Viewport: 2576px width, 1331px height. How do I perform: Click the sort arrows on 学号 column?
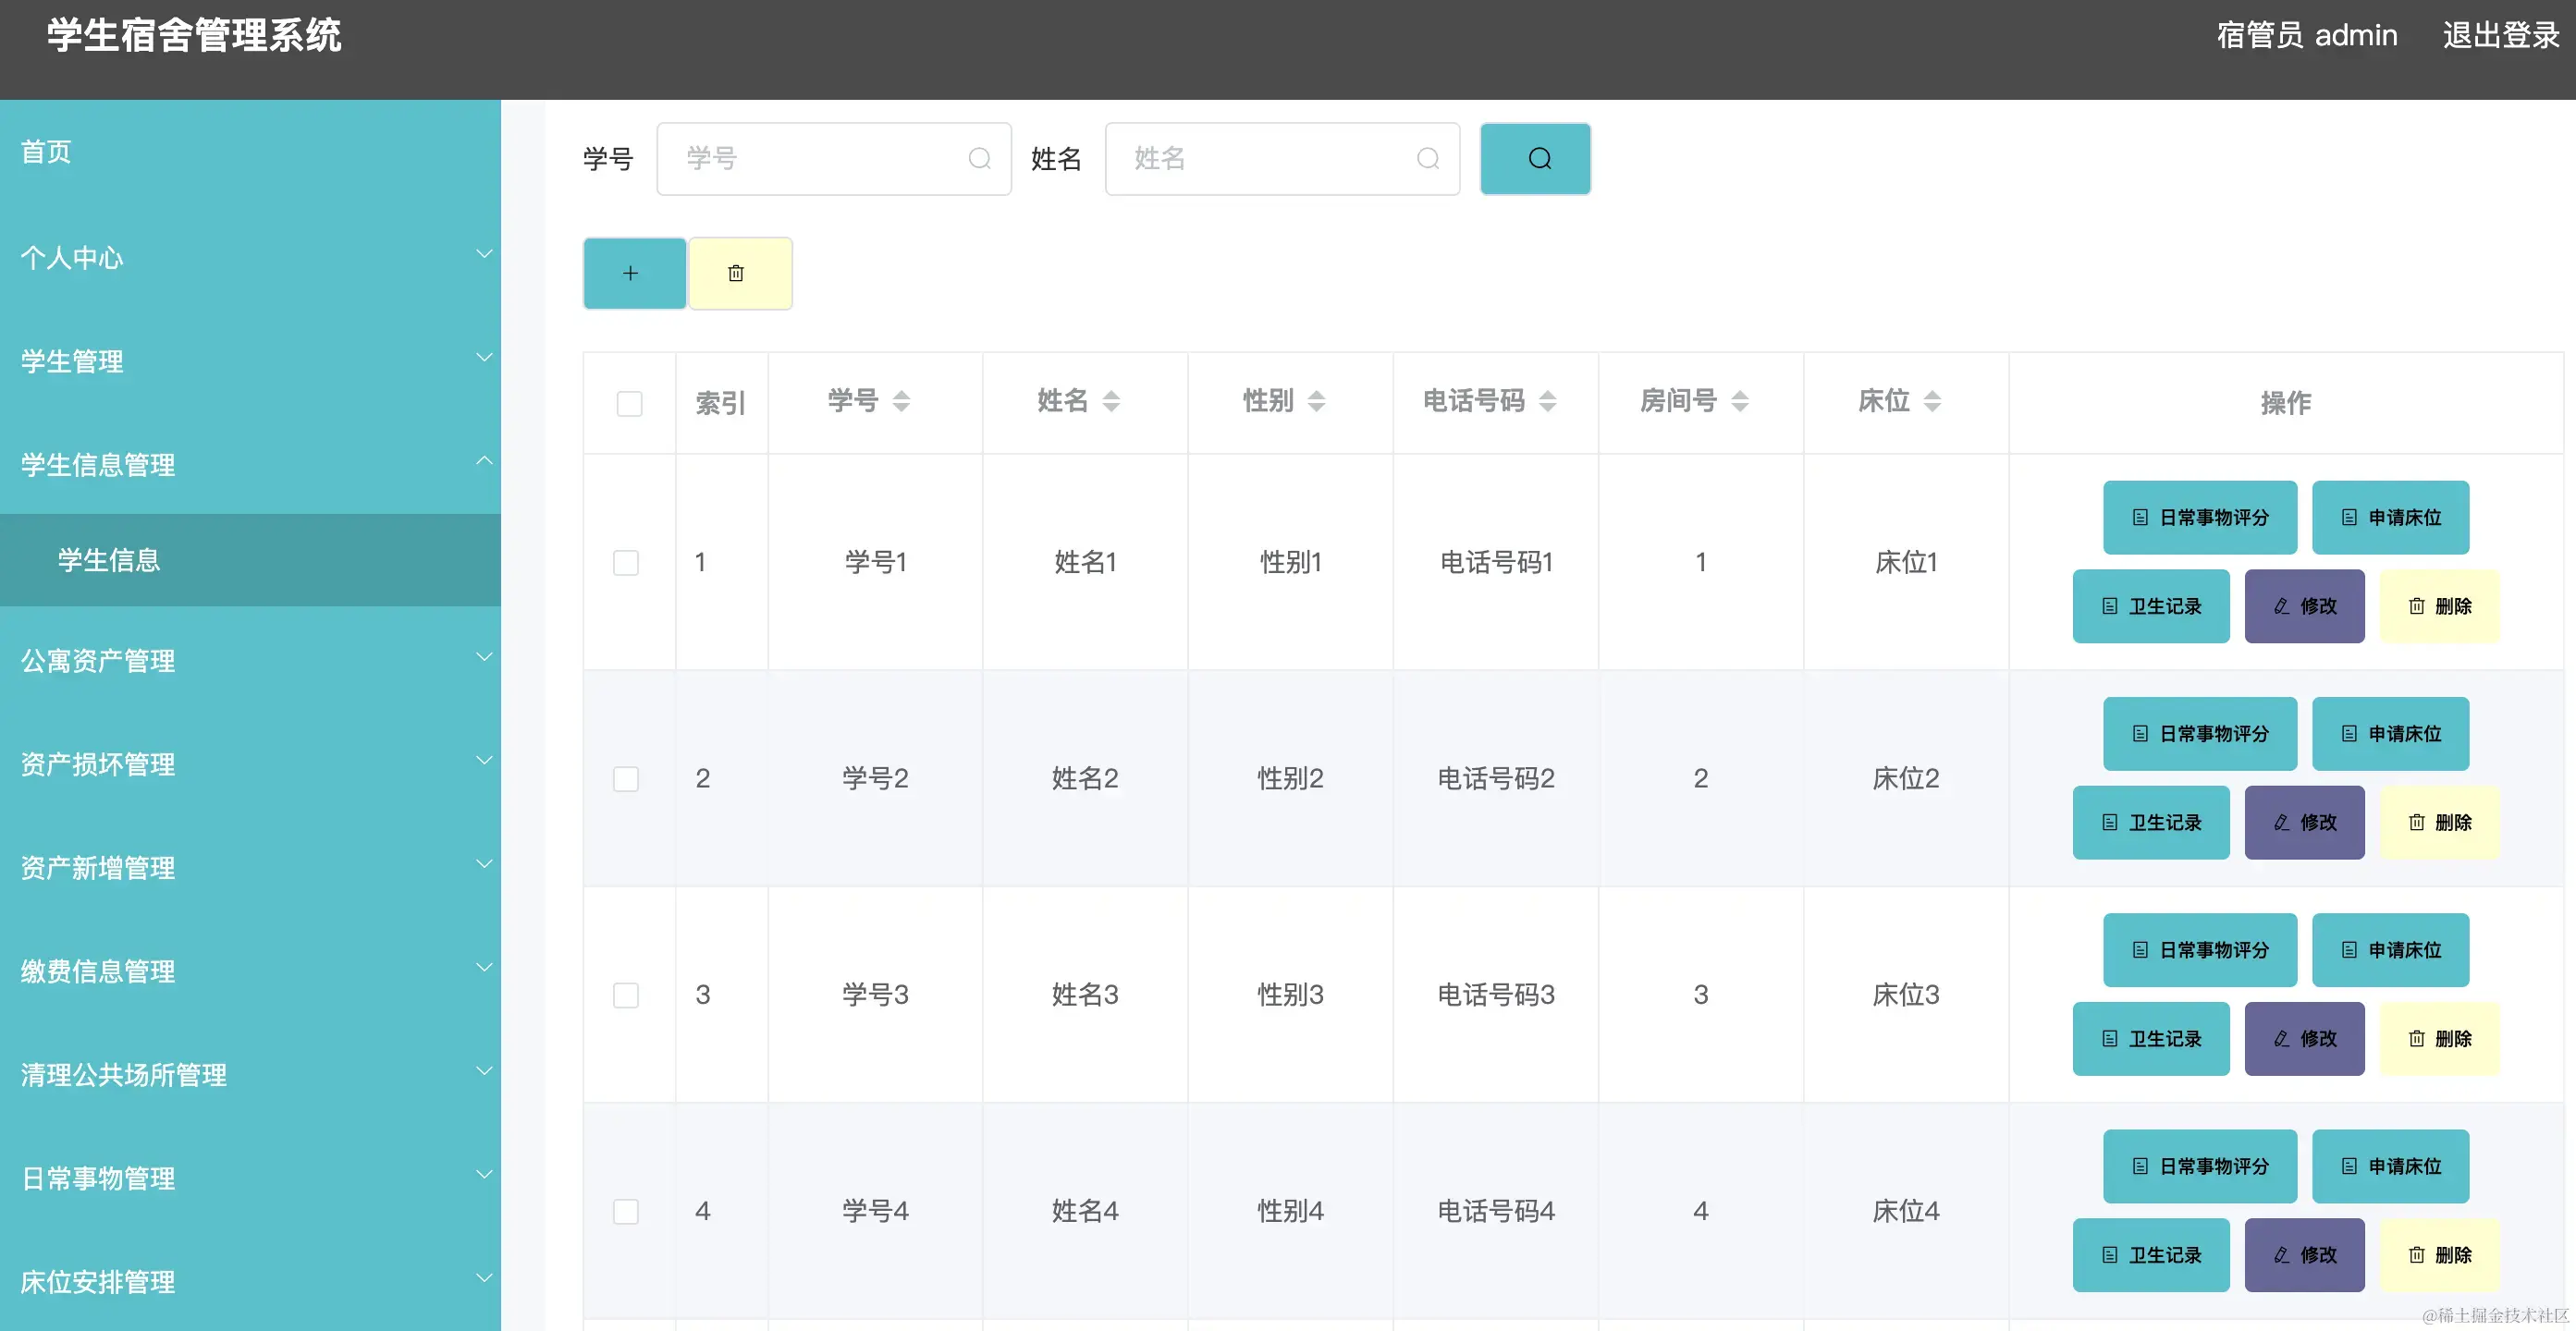click(x=902, y=401)
